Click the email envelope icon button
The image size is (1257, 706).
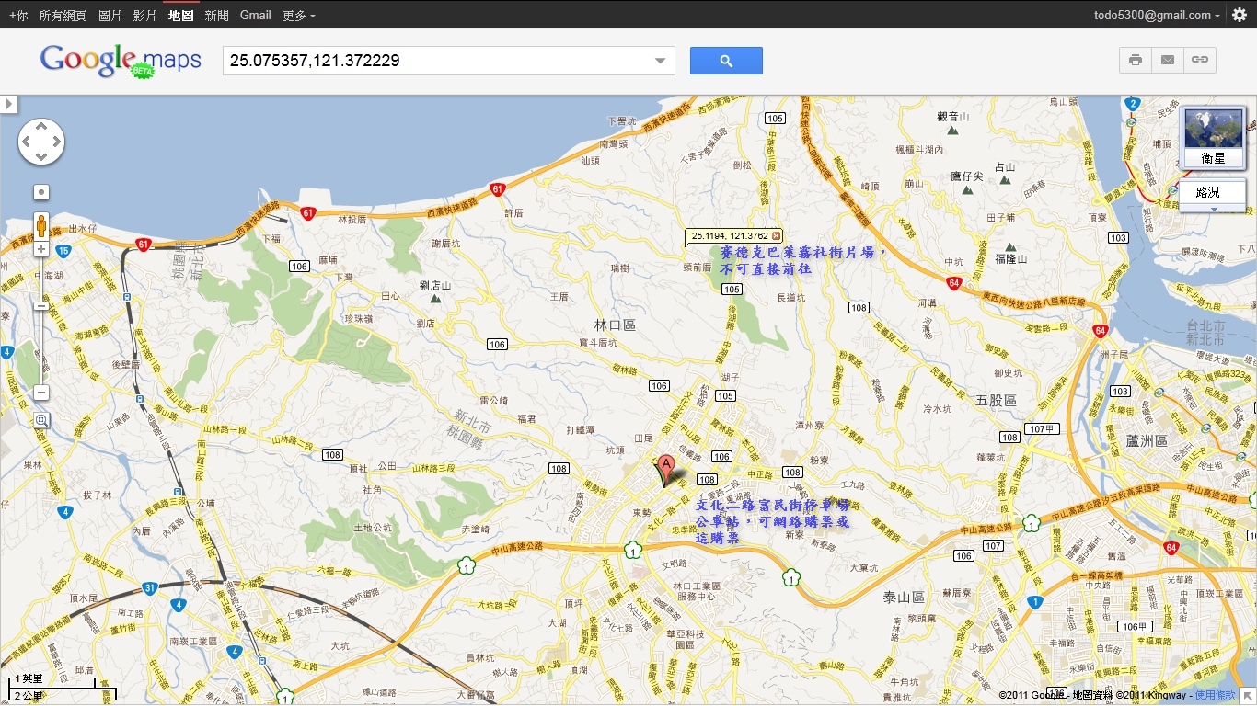click(1168, 60)
